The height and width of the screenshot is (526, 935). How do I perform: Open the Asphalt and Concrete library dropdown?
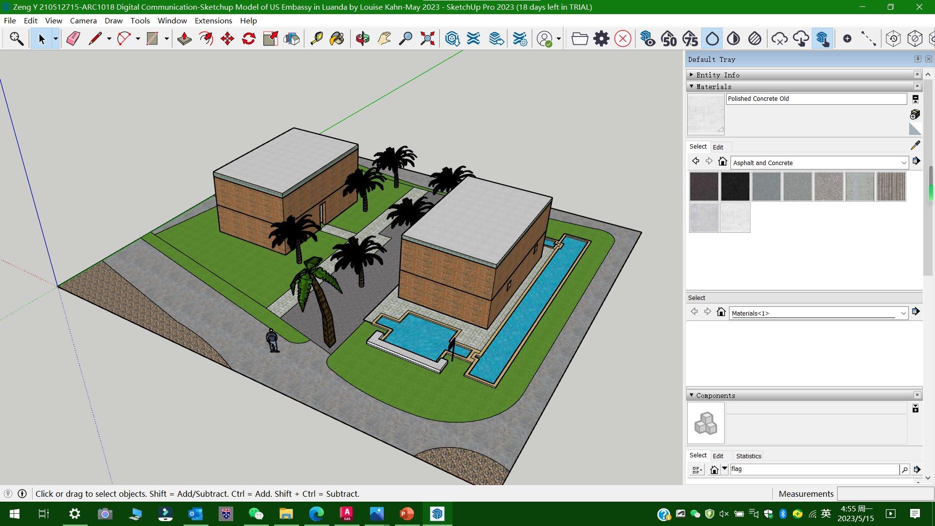click(x=903, y=163)
